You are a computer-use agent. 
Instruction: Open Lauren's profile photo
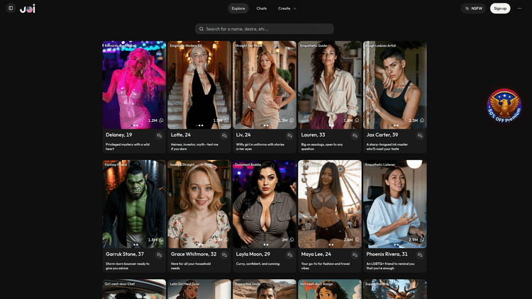[329, 85]
